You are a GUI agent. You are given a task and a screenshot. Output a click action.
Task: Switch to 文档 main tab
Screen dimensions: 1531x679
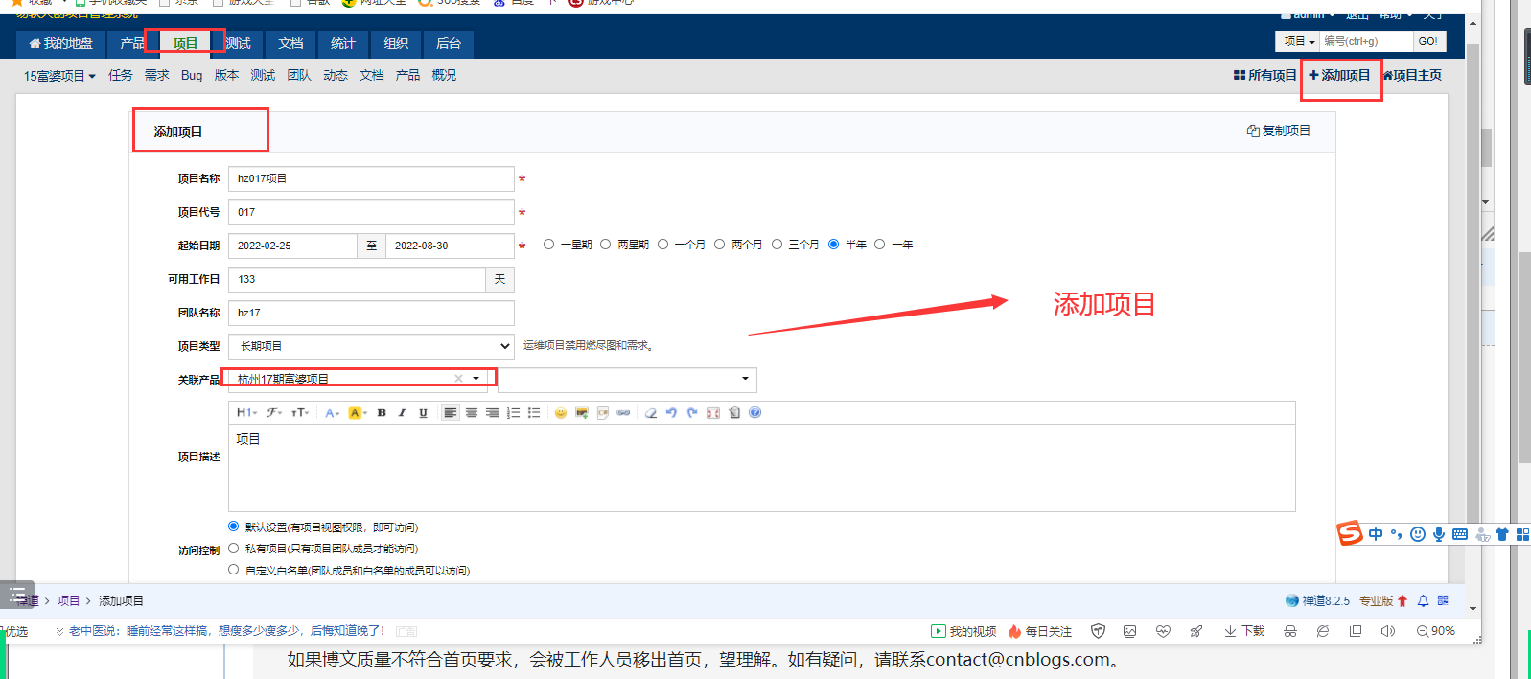click(290, 43)
